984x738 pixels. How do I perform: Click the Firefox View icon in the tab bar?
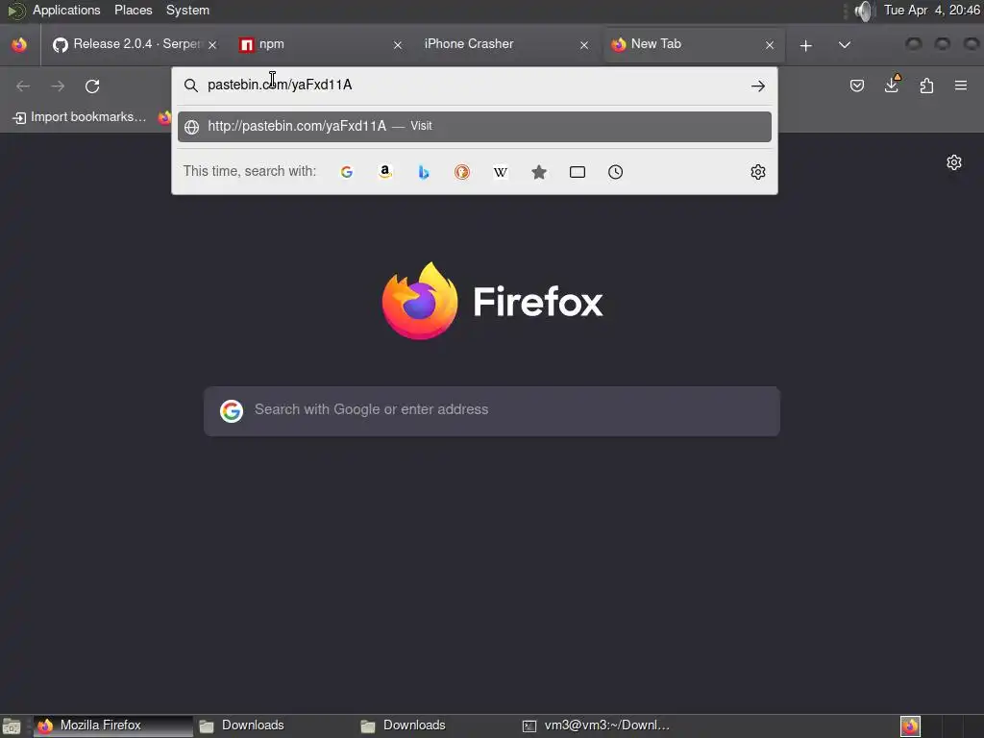point(19,44)
